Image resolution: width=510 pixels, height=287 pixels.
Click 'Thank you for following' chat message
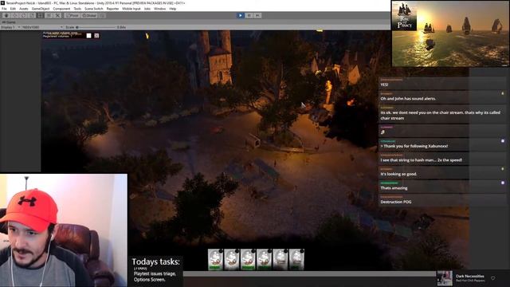[414, 146]
